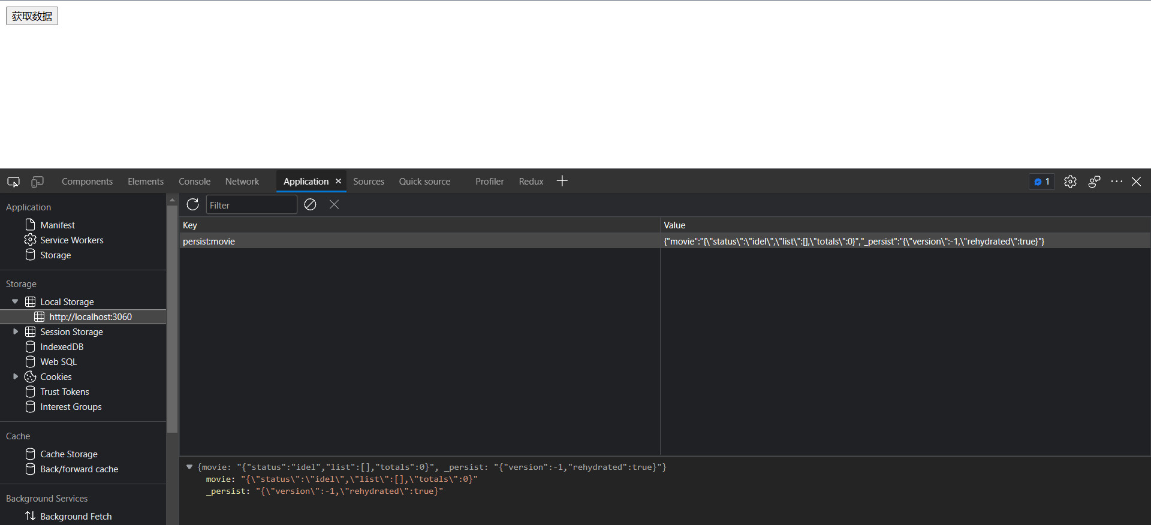Viewport: 1151px width, 525px height.
Task: Switch to the Network tab
Action: (x=242, y=182)
